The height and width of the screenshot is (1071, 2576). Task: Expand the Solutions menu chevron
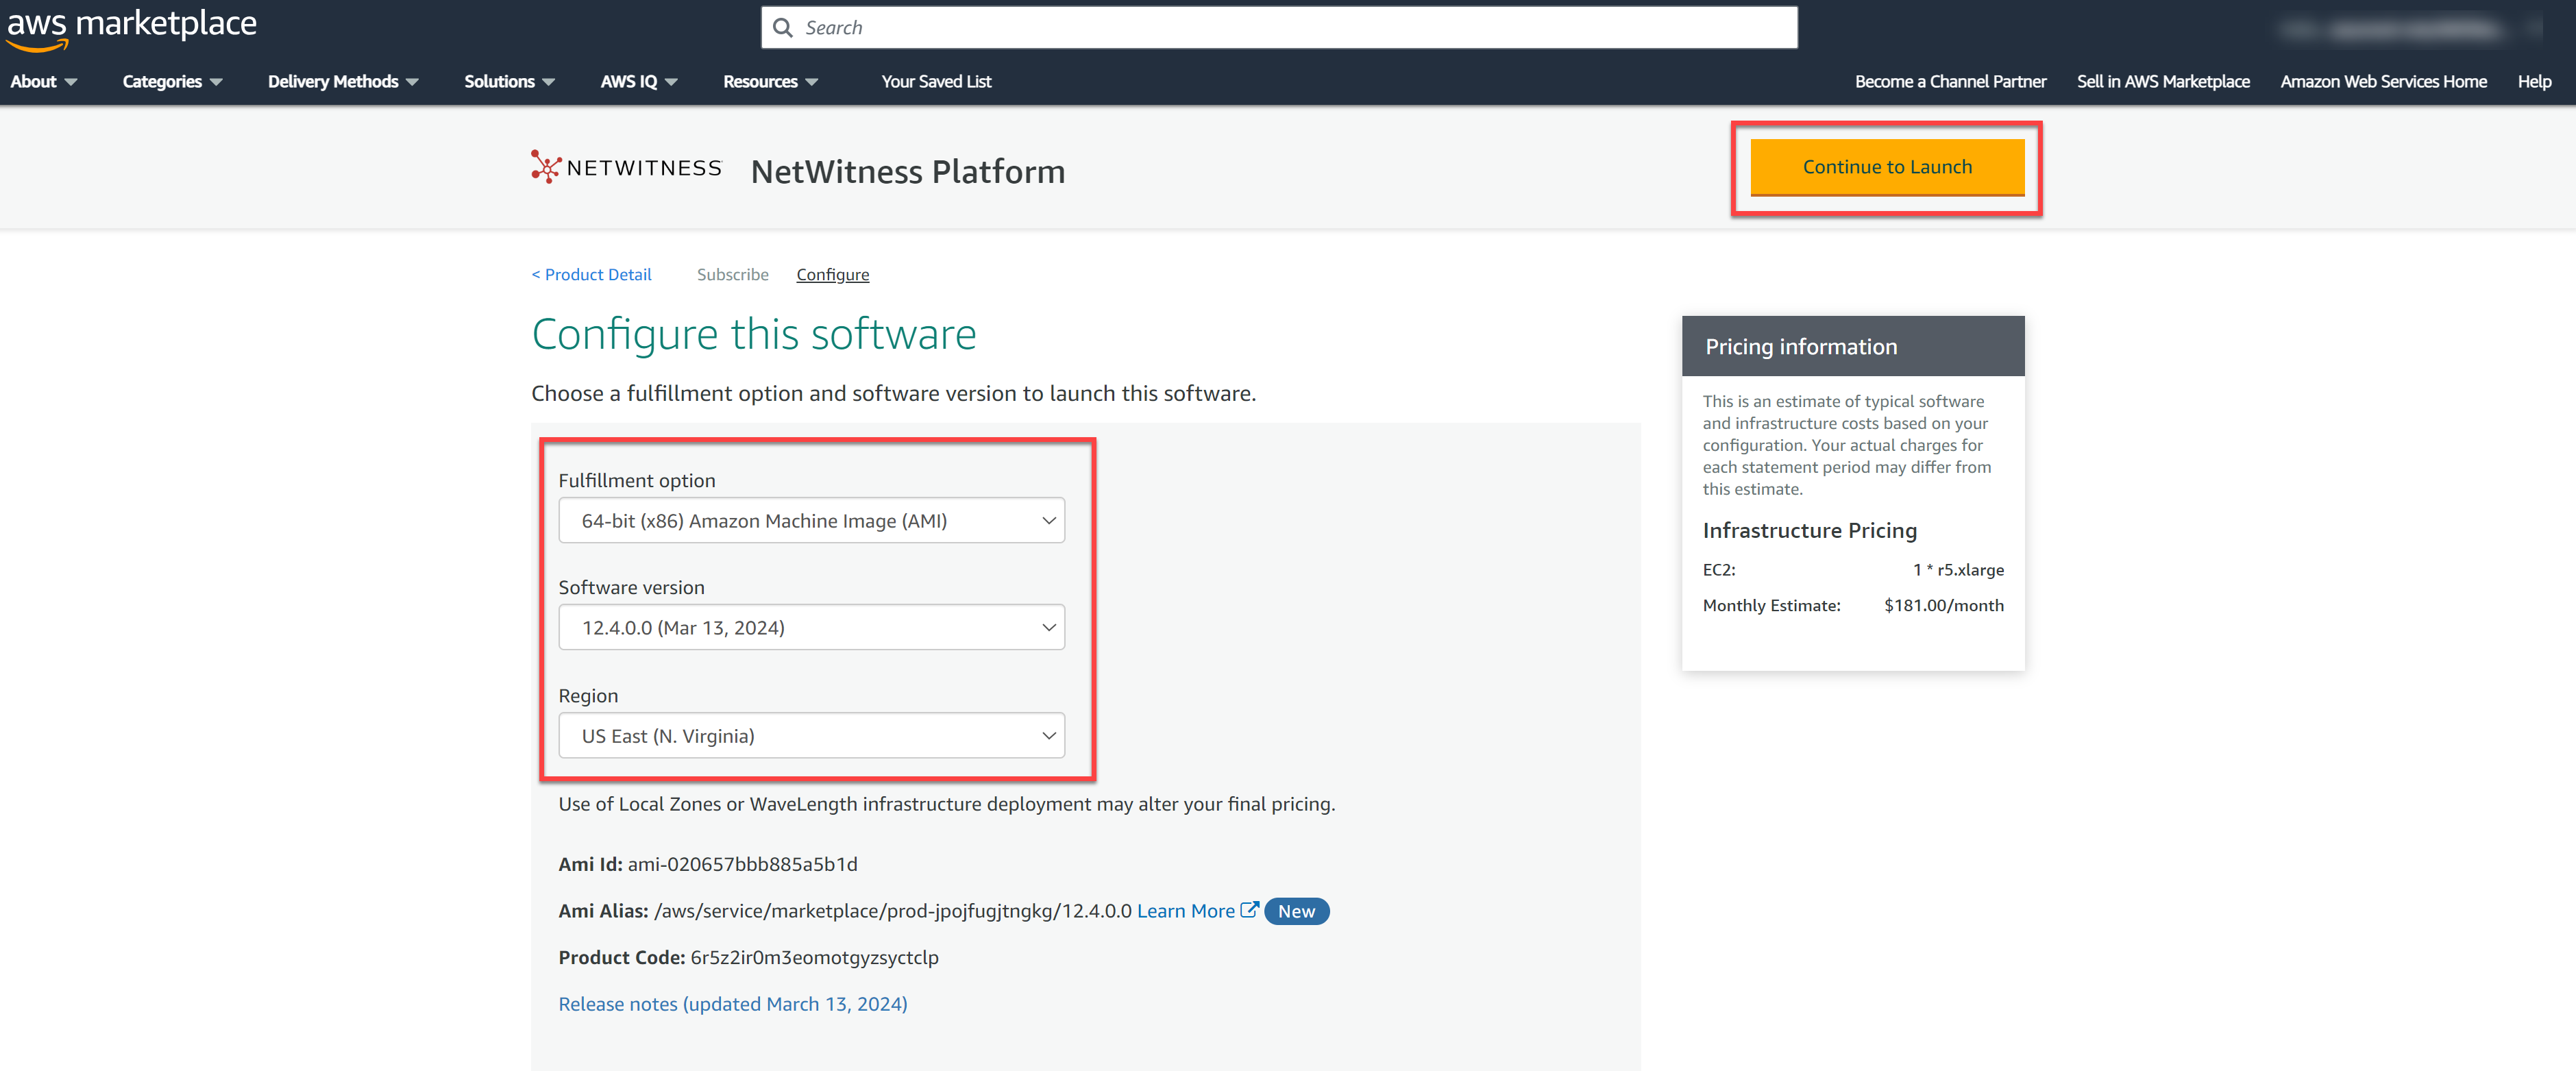548,82
